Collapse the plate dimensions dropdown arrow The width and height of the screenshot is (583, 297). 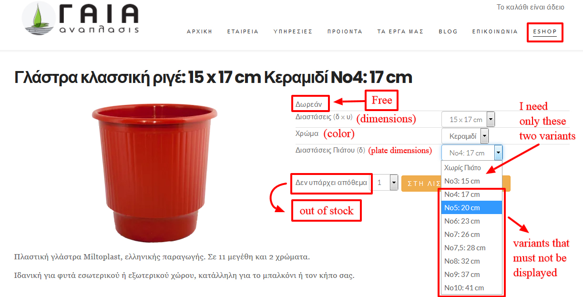498,153
